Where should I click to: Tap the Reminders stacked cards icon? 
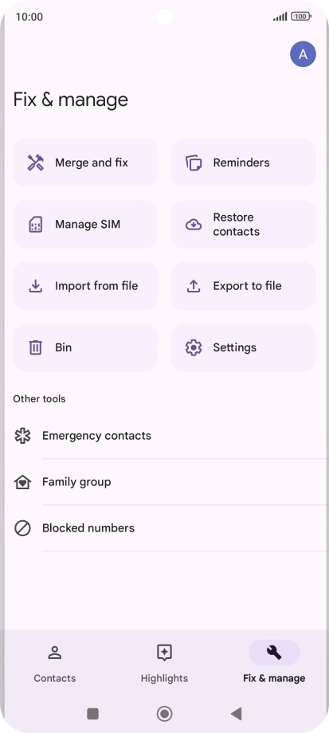[x=194, y=163]
